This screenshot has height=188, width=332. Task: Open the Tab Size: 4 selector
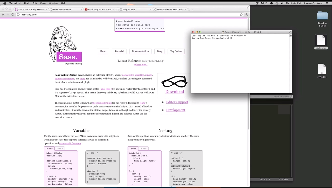265,179
